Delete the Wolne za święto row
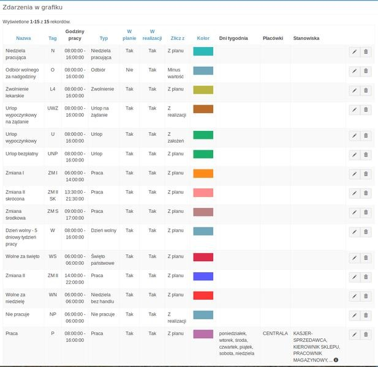The height and width of the screenshot is (367, 378). [366, 258]
